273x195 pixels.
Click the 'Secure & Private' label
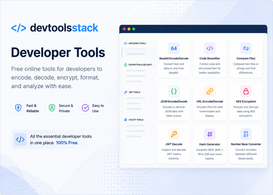[x=66, y=108]
